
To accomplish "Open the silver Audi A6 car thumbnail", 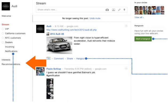I will point(59,45).
